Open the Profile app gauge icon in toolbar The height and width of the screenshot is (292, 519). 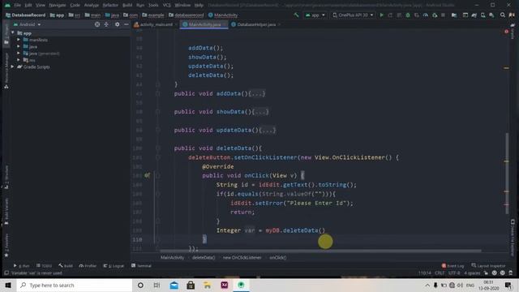[x=425, y=15]
